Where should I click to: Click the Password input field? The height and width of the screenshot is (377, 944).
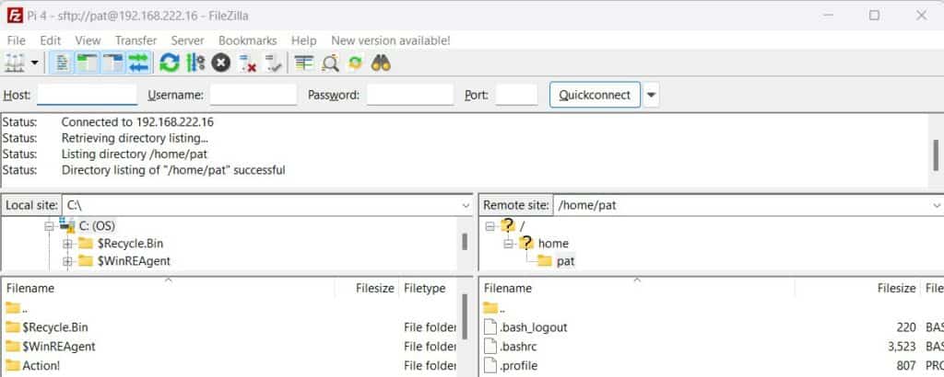(410, 95)
